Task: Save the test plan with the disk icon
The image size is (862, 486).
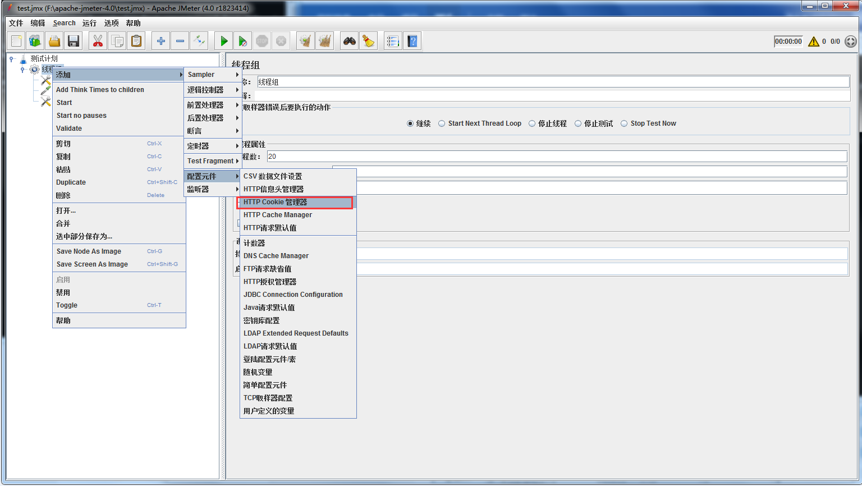Action: tap(74, 40)
